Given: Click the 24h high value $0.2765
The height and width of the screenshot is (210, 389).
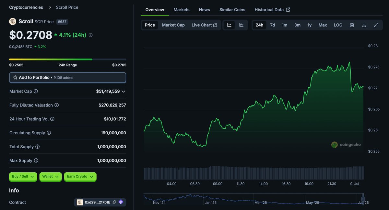Looking at the screenshot, I should pos(119,65).
